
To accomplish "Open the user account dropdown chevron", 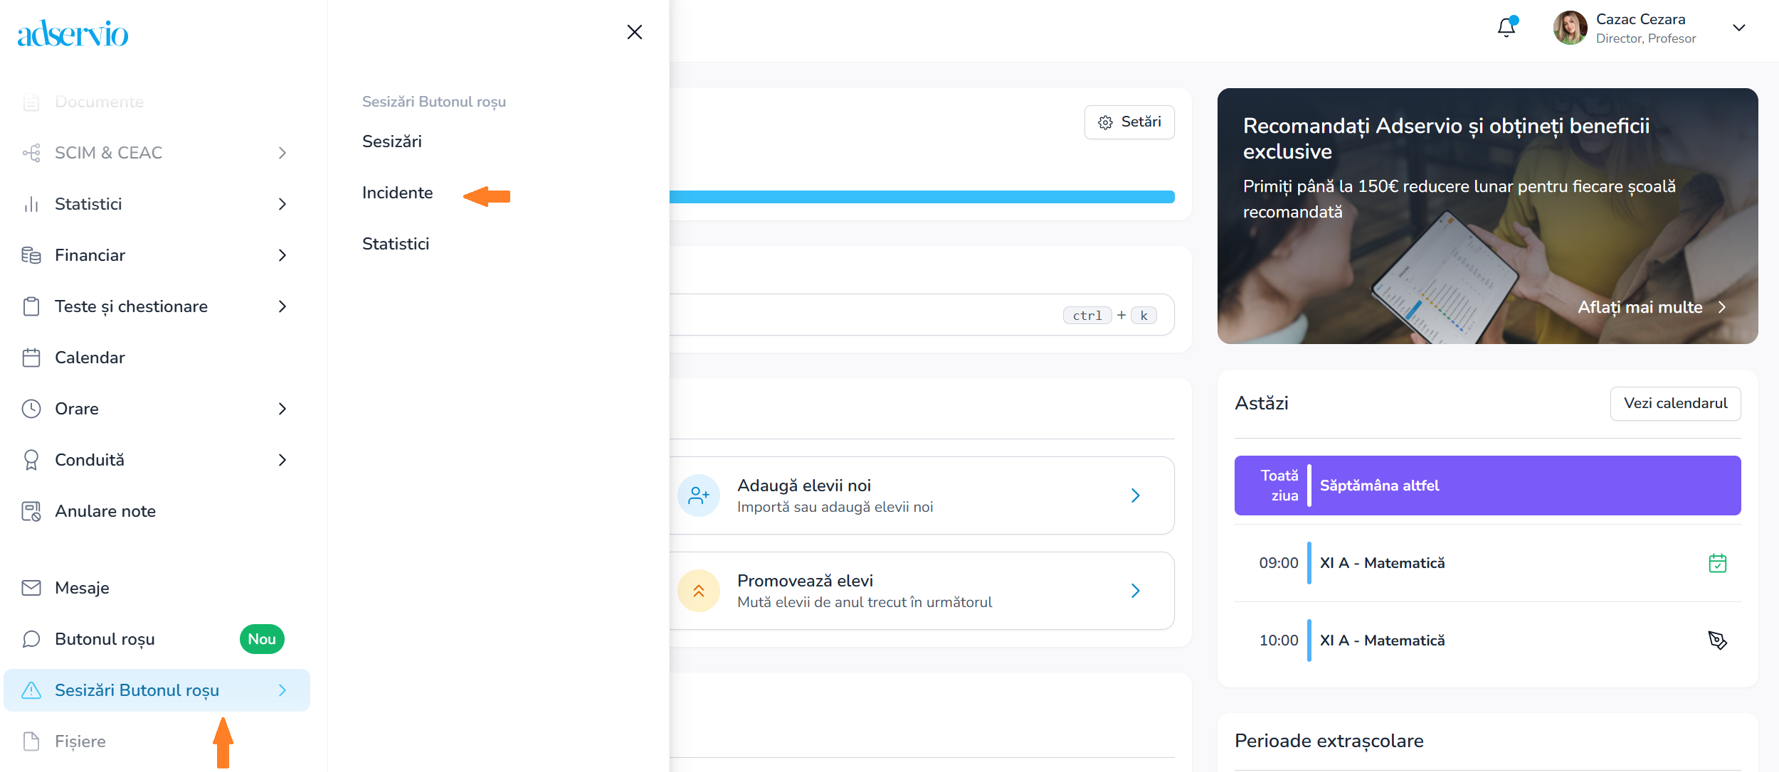I will click(1738, 28).
